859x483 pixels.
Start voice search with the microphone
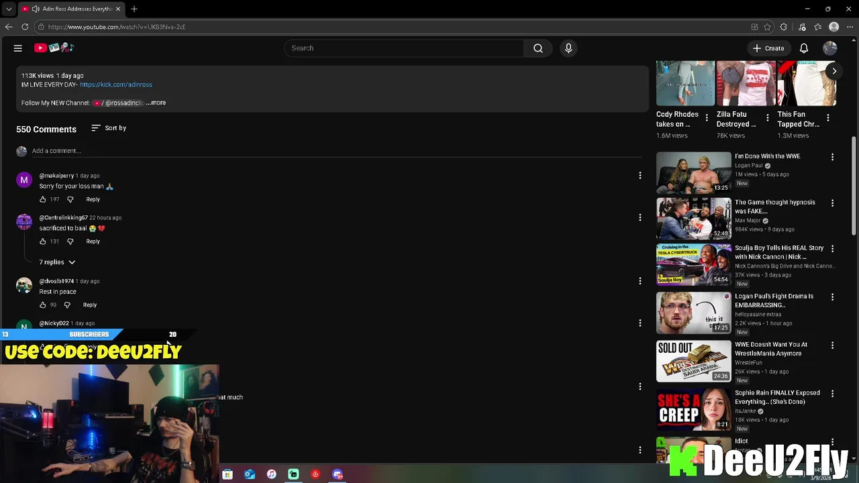pyautogui.click(x=568, y=48)
